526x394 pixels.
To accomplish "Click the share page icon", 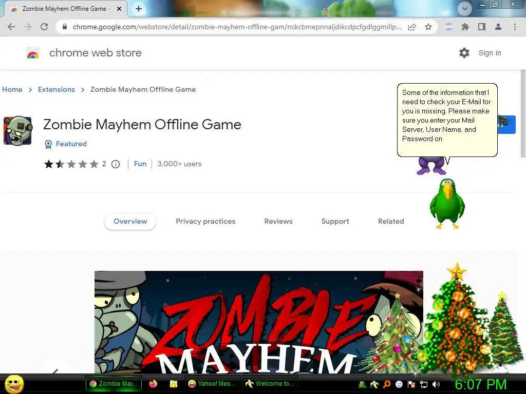I will click(x=412, y=27).
